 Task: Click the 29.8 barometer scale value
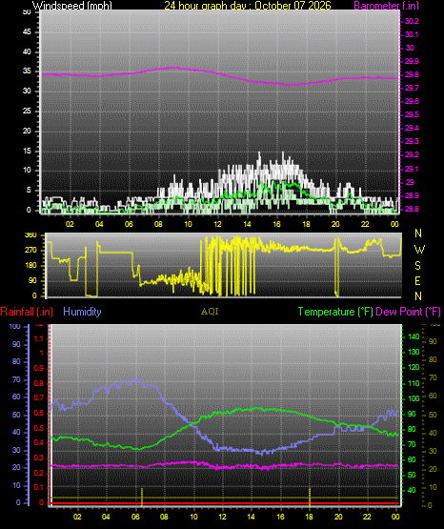(412, 74)
